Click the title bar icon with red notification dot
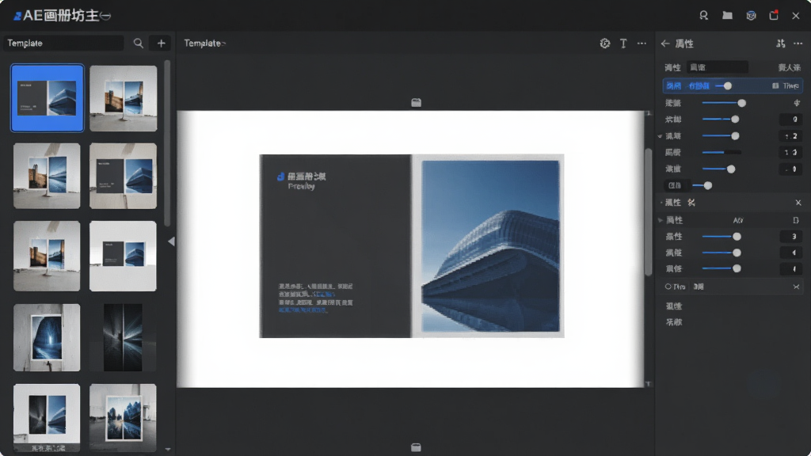Viewport: 811px width, 456px height. tap(775, 16)
